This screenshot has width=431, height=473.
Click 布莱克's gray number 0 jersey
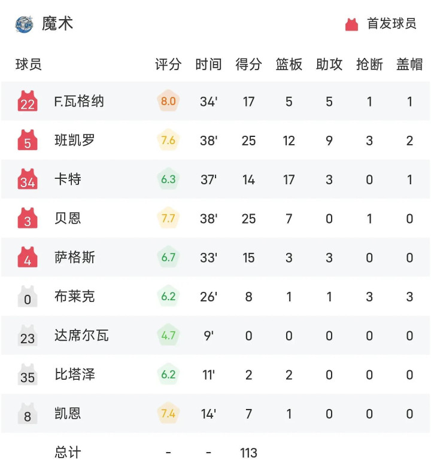click(x=28, y=297)
